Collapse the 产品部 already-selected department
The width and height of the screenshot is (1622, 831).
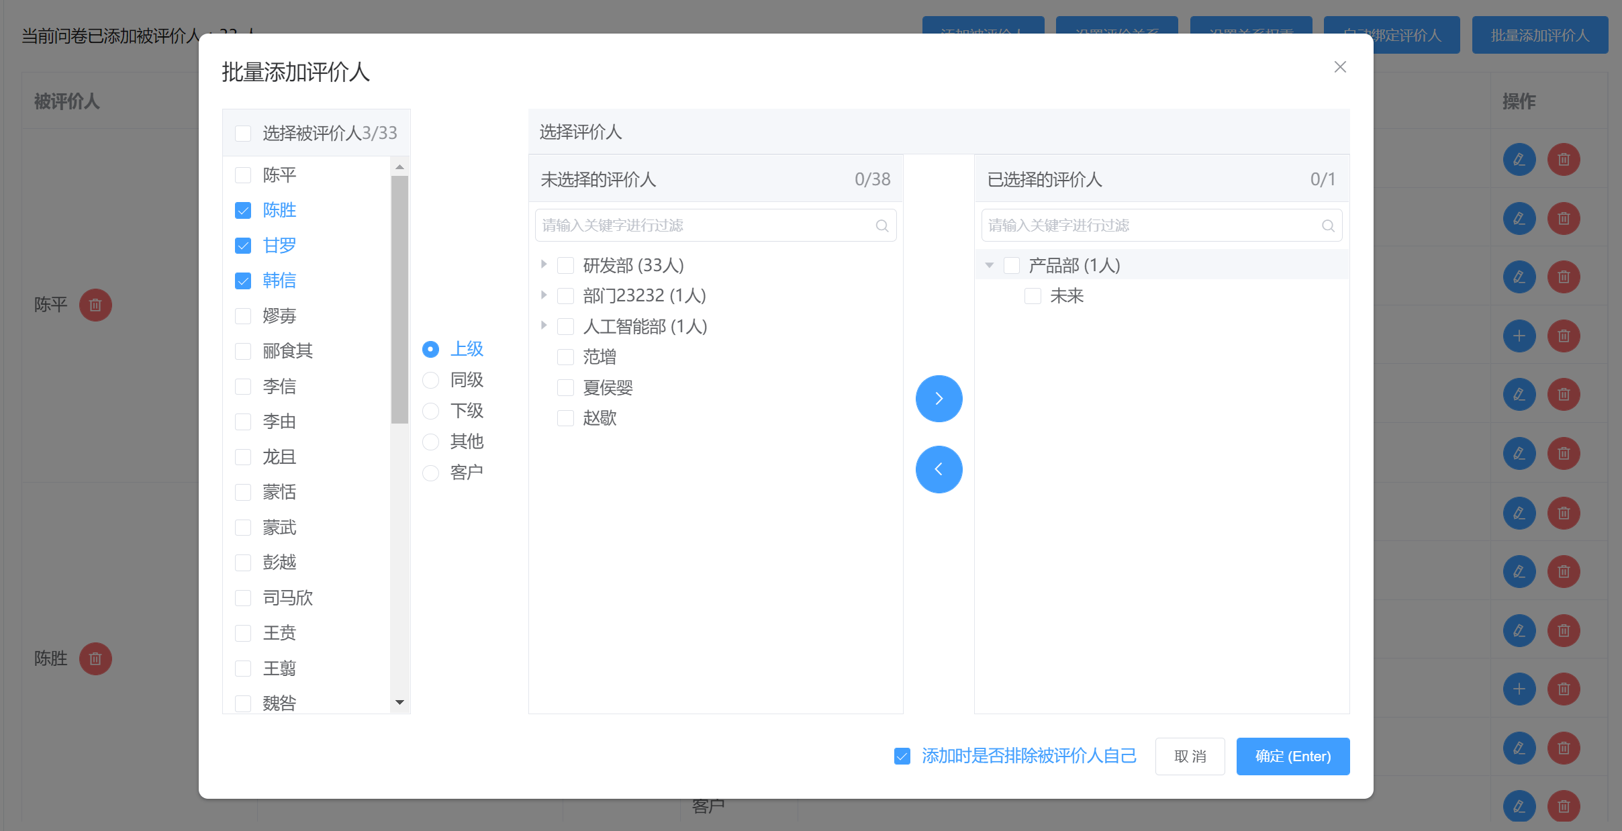click(990, 265)
